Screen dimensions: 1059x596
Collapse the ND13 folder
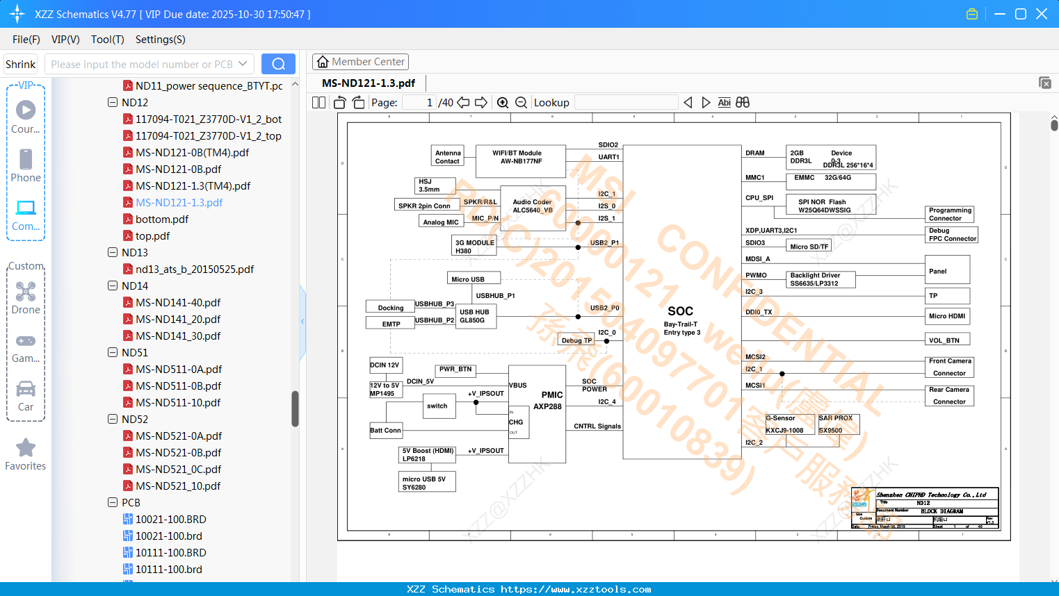click(x=113, y=253)
